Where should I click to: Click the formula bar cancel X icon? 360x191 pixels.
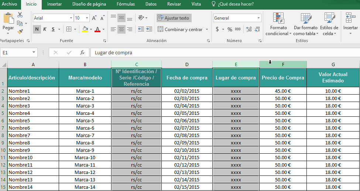click(x=55, y=52)
